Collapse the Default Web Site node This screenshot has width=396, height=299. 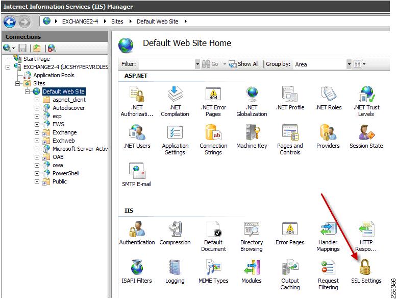point(27,91)
